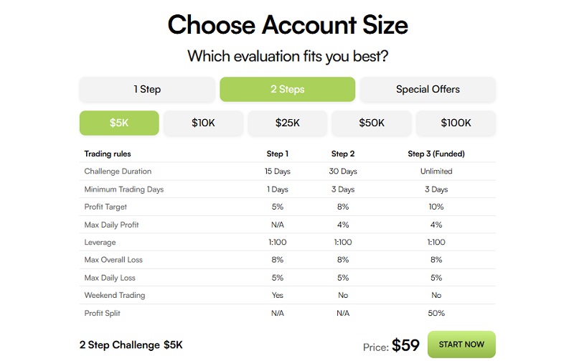The height and width of the screenshot is (361, 574).
Task: Select the Challenge Duration row label
Action: click(x=118, y=172)
